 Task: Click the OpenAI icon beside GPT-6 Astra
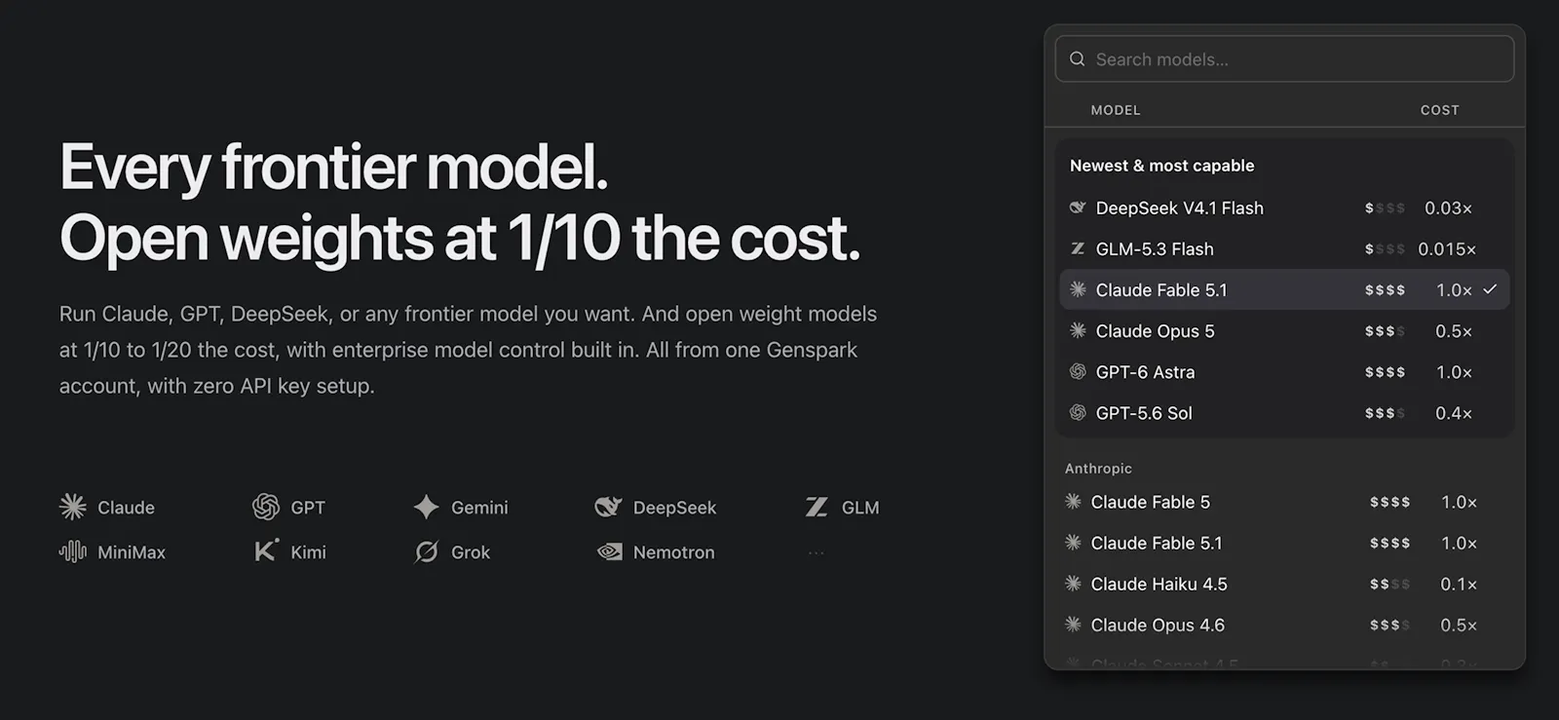click(1078, 371)
